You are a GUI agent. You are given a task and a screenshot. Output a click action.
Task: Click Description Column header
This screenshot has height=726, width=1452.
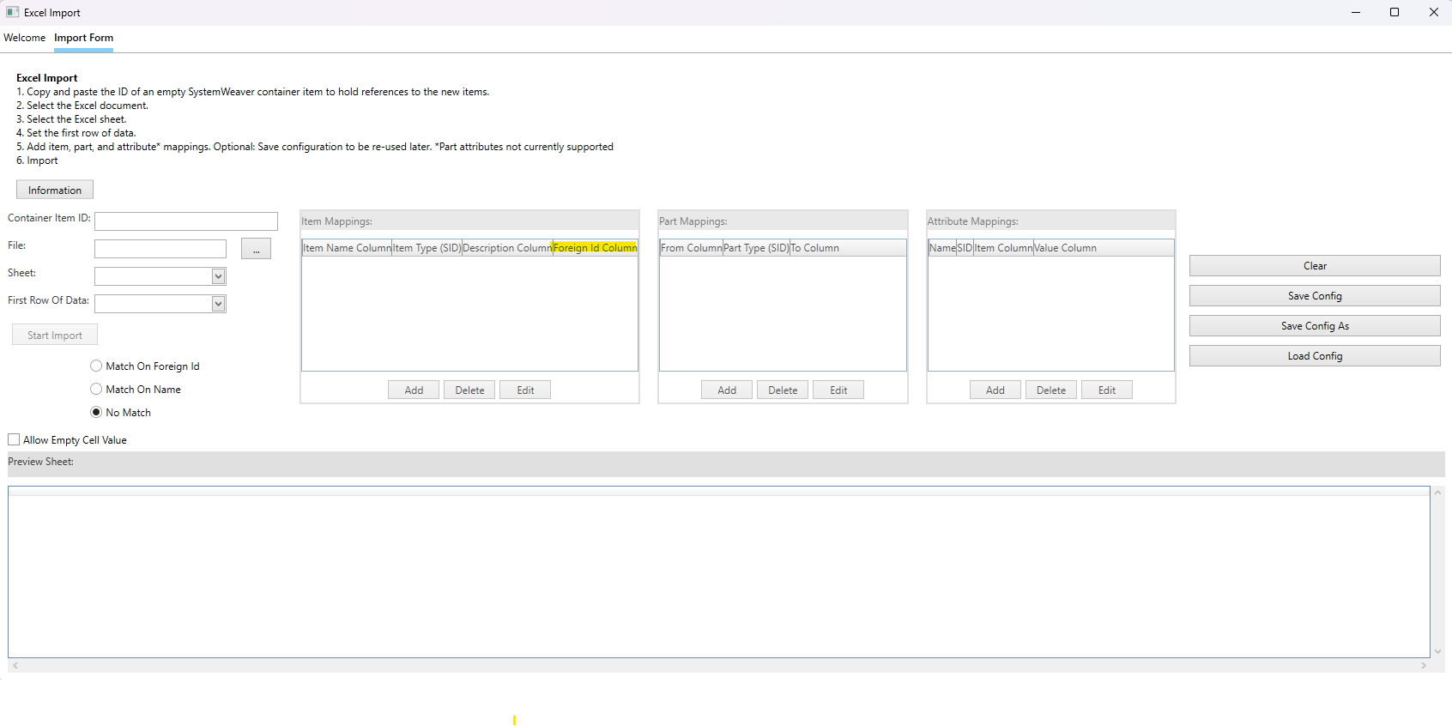tap(507, 248)
